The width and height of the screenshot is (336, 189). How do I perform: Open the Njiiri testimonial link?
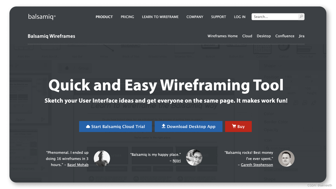pyautogui.click(x=177, y=161)
